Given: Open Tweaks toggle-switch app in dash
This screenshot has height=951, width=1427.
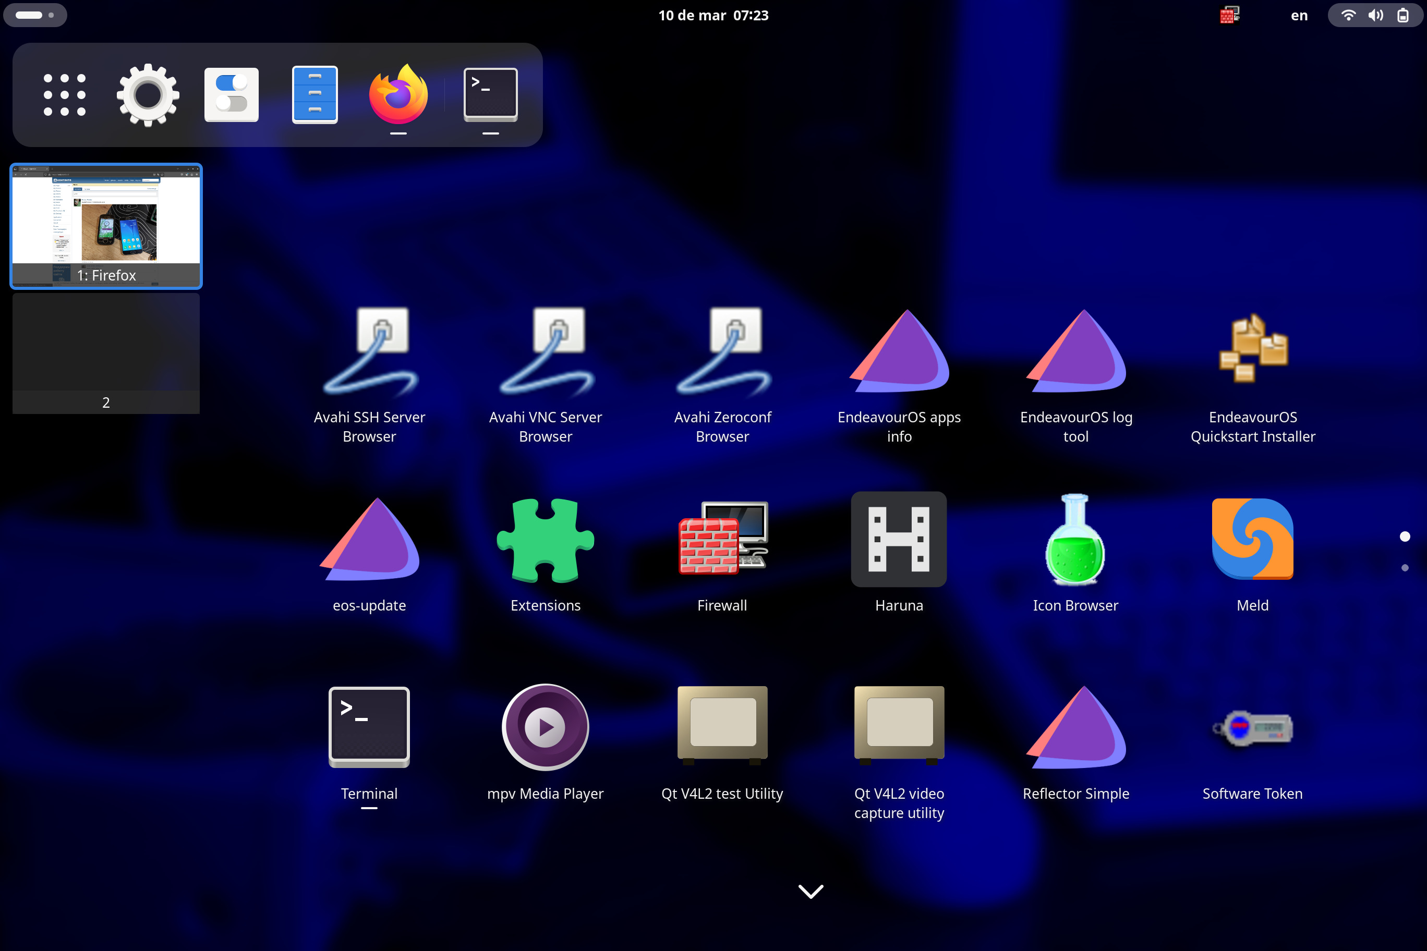Looking at the screenshot, I should pos(231,95).
